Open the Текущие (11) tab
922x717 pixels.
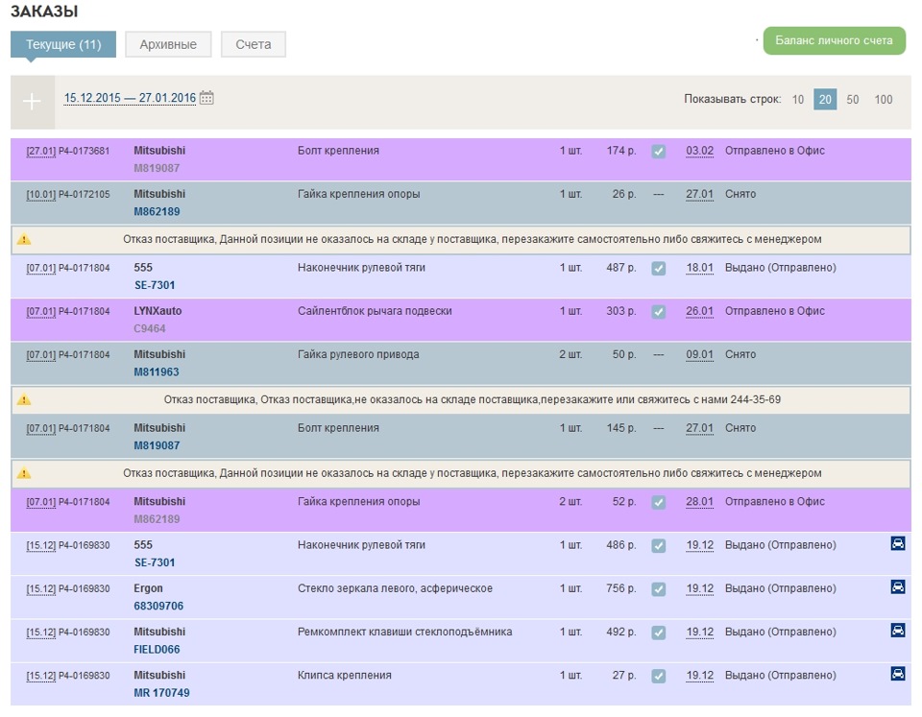coord(63,44)
